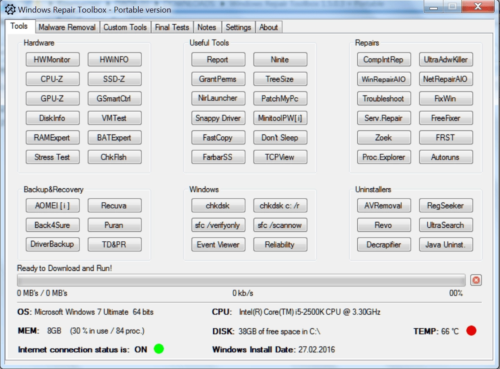The image size is (500, 369).
Task: Run chkdsk c: /r
Action: [x=280, y=205]
